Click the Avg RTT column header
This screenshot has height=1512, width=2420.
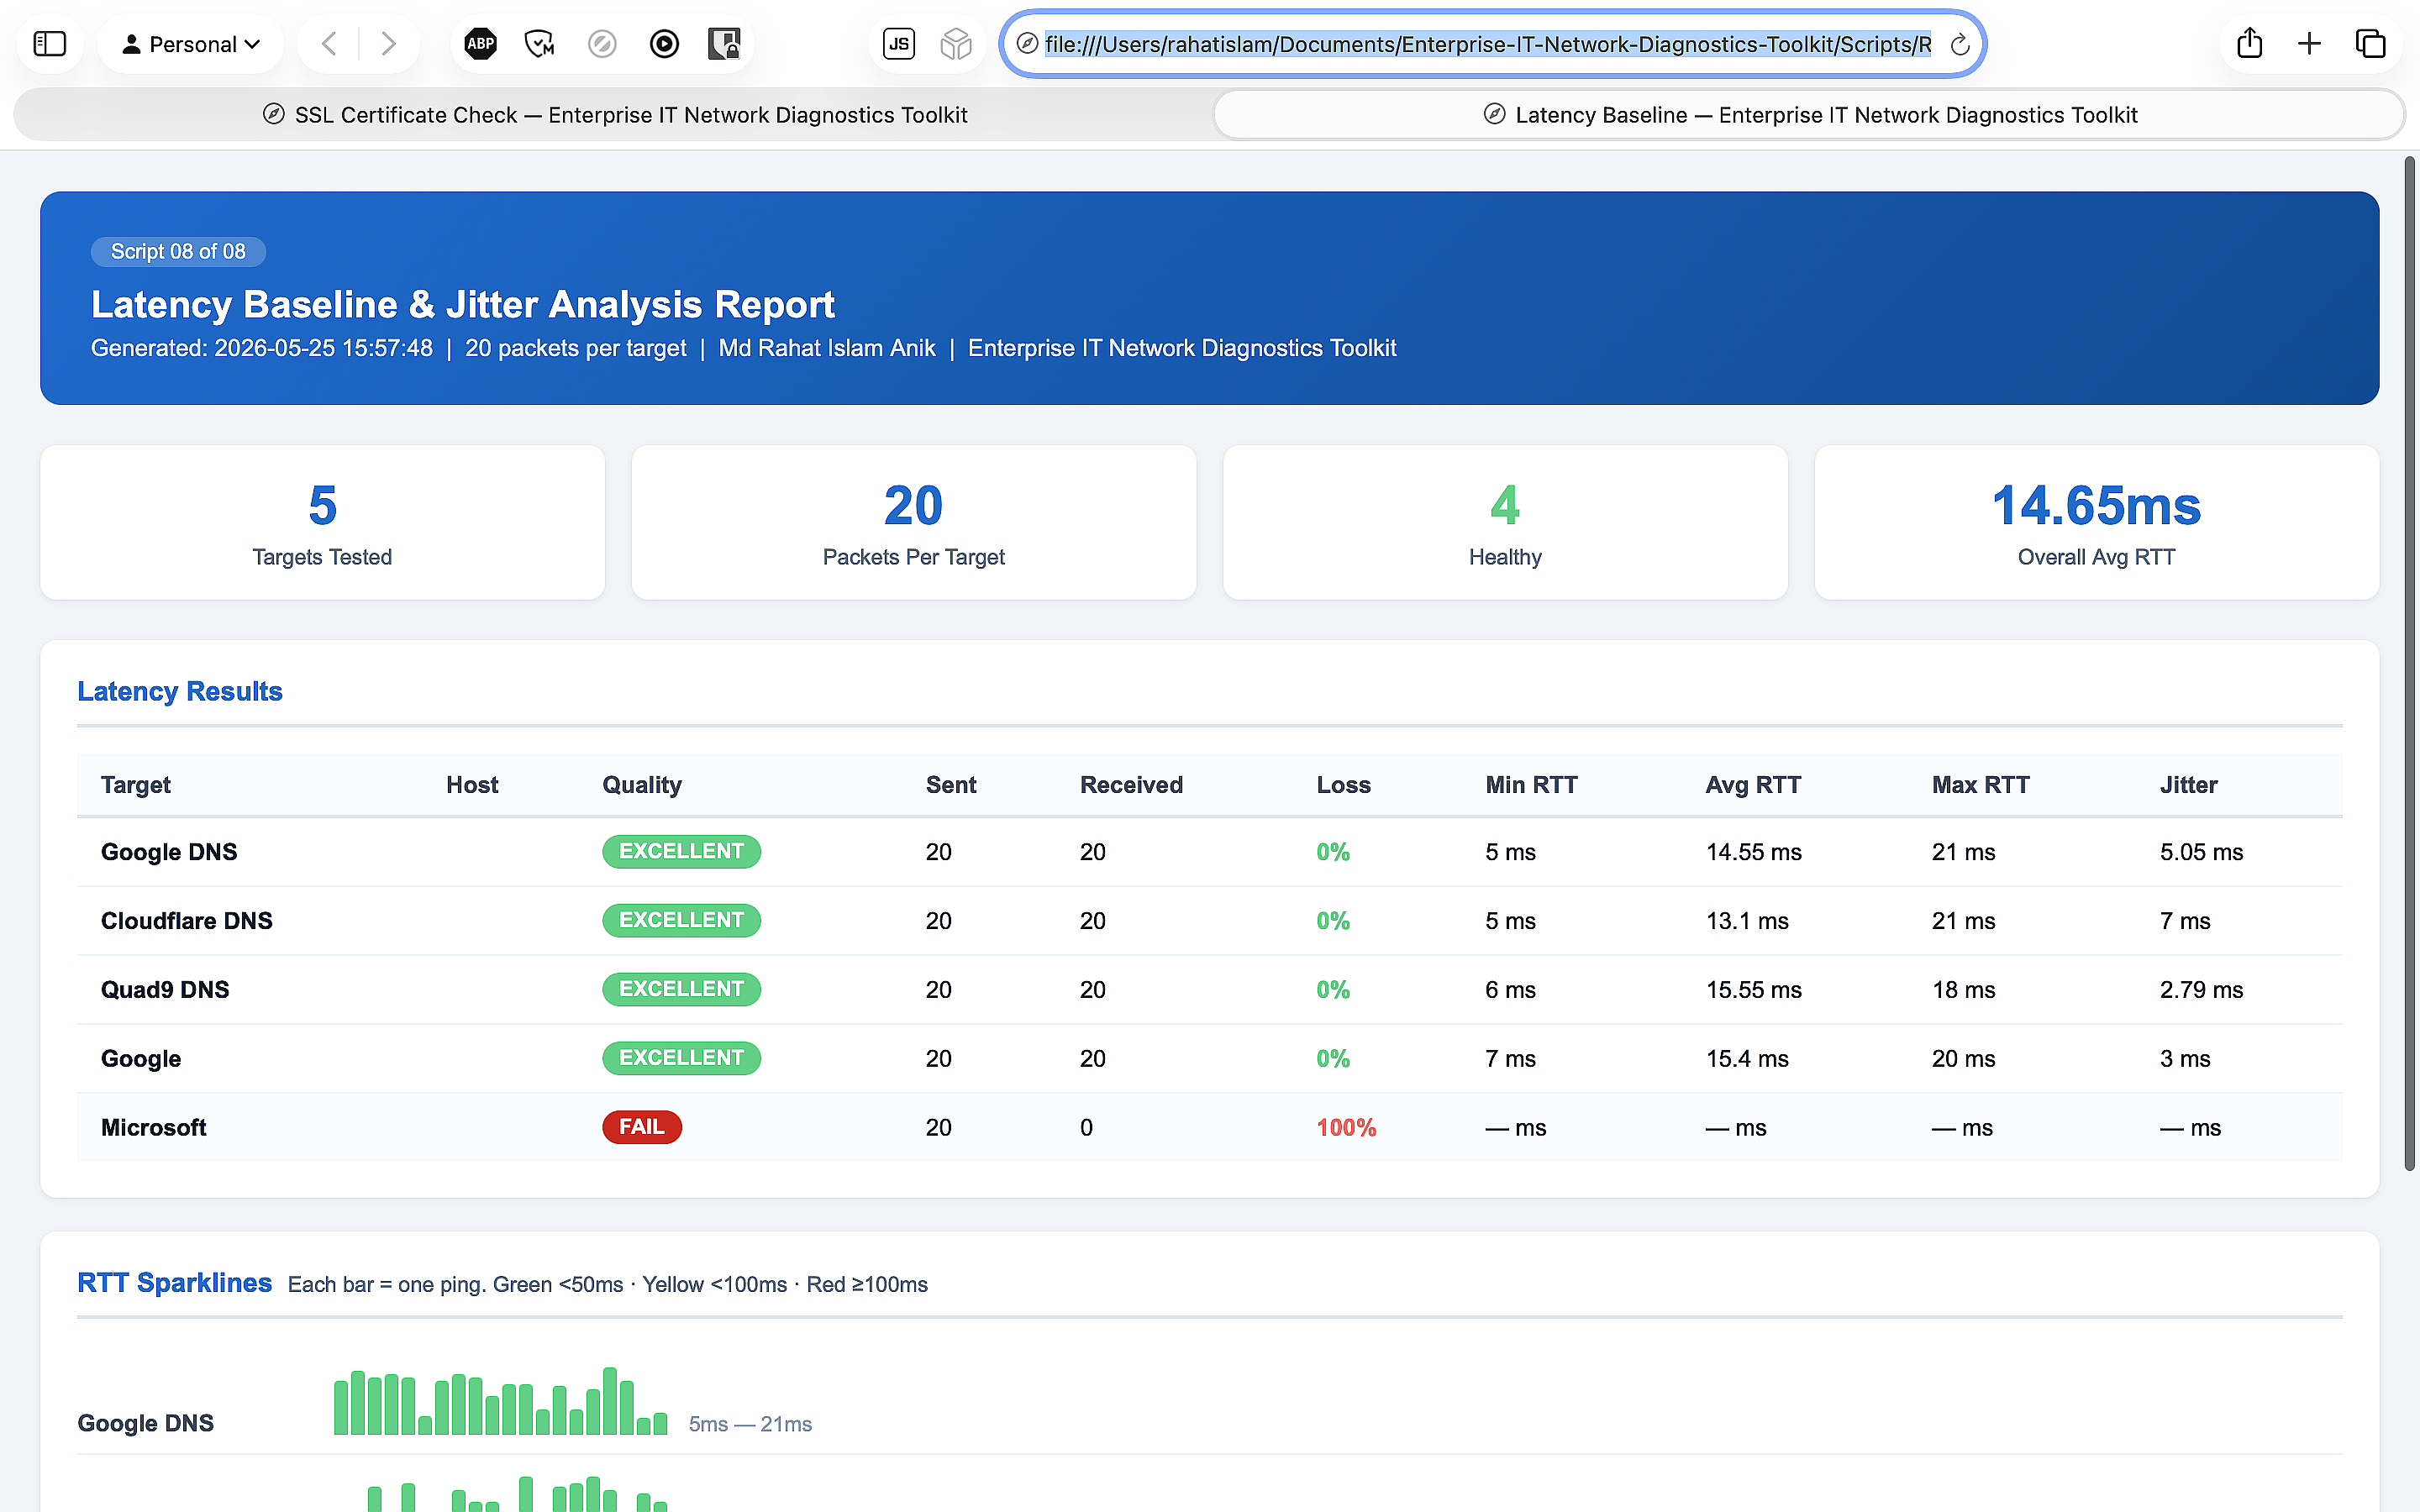[1753, 785]
